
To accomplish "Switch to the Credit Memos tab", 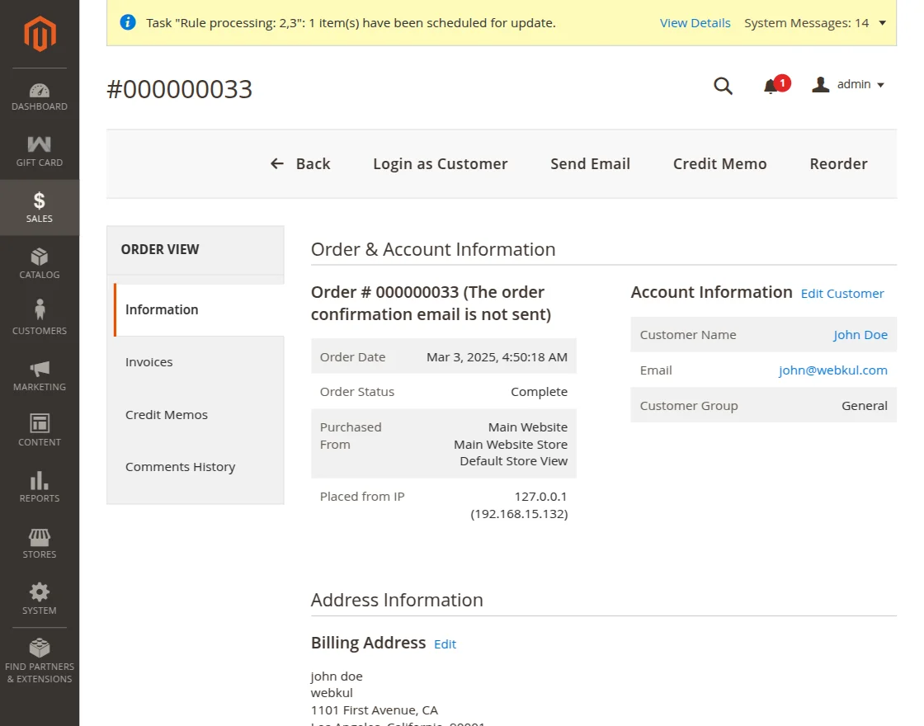I will 167,415.
